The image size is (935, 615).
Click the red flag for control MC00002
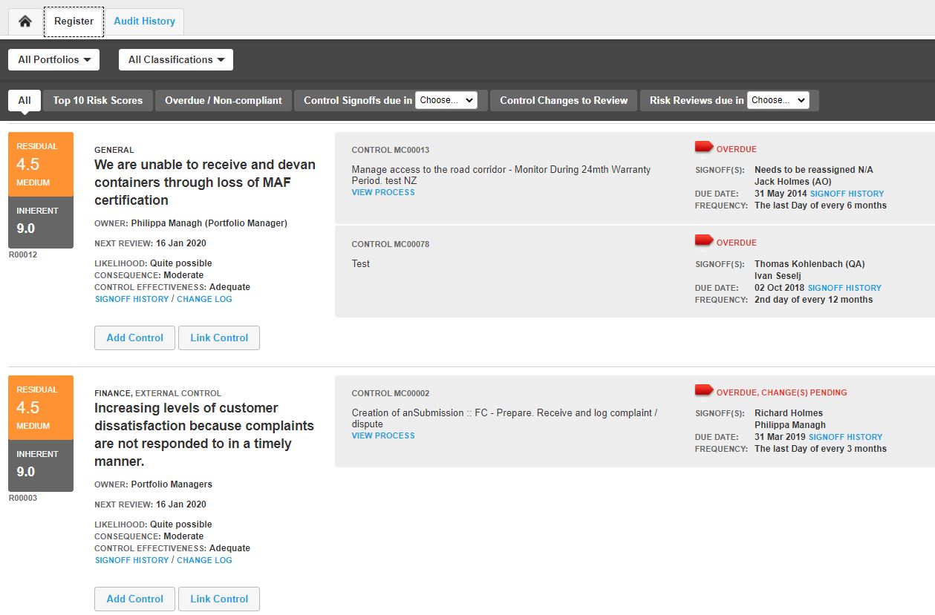pos(704,391)
